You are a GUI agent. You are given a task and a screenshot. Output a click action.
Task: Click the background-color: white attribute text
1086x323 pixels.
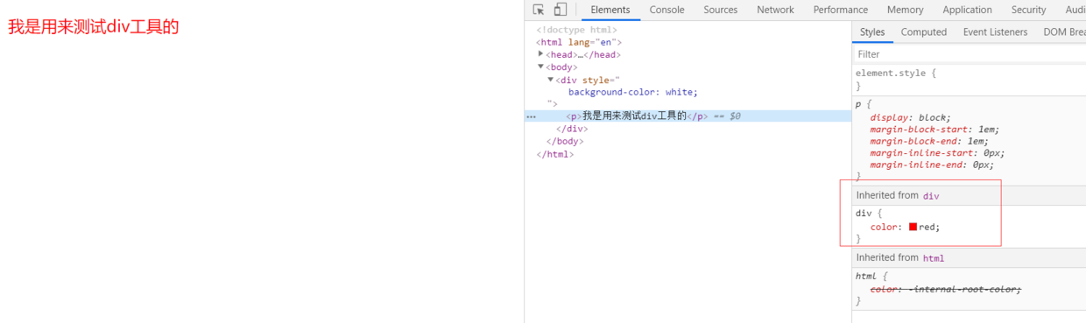click(x=633, y=92)
